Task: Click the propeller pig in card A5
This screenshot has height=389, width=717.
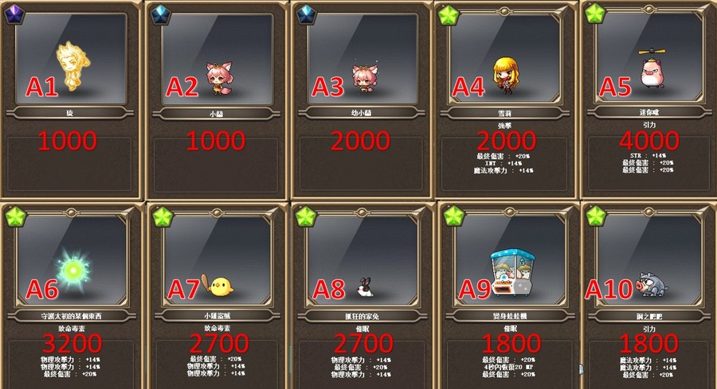Action: (x=652, y=68)
